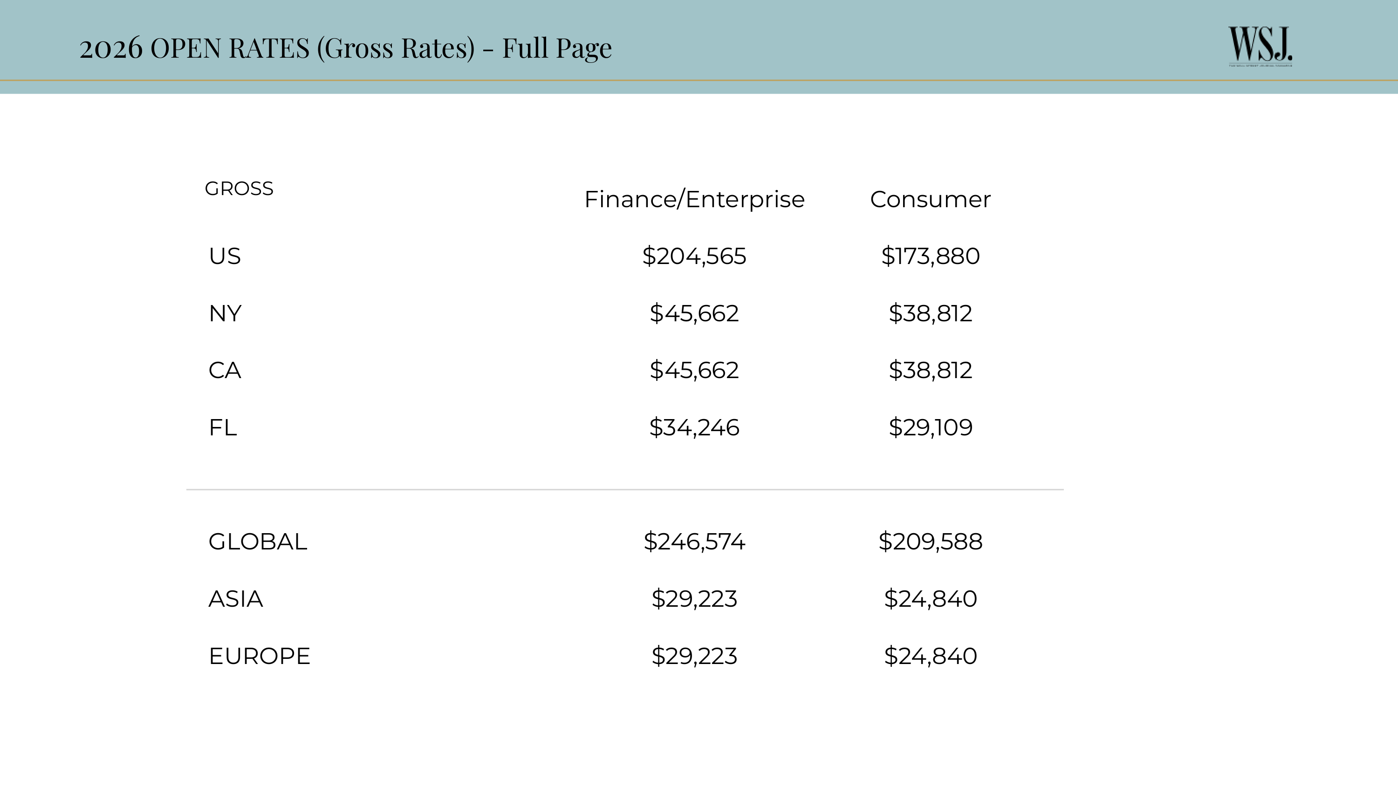This screenshot has height=786, width=1398.
Task: Click the US row label
Action: [x=225, y=256]
